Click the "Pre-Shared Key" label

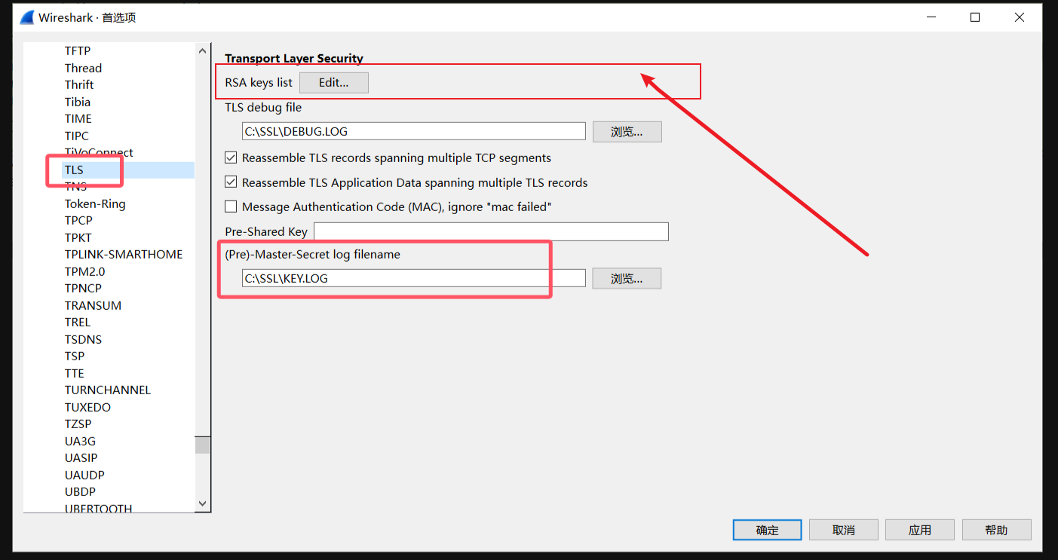pyautogui.click(x=266, y=232)
